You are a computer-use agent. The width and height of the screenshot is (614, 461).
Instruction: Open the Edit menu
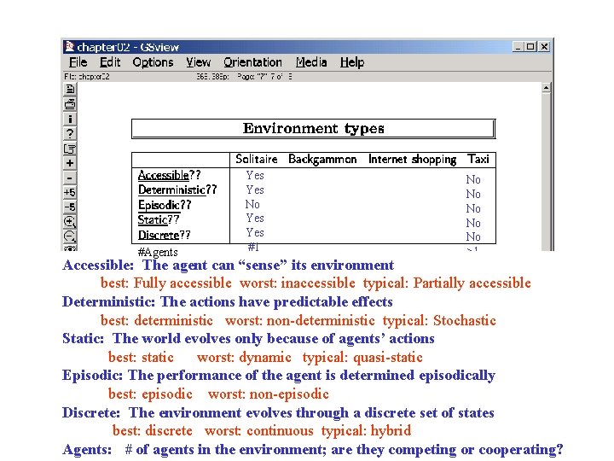(110, 62)
